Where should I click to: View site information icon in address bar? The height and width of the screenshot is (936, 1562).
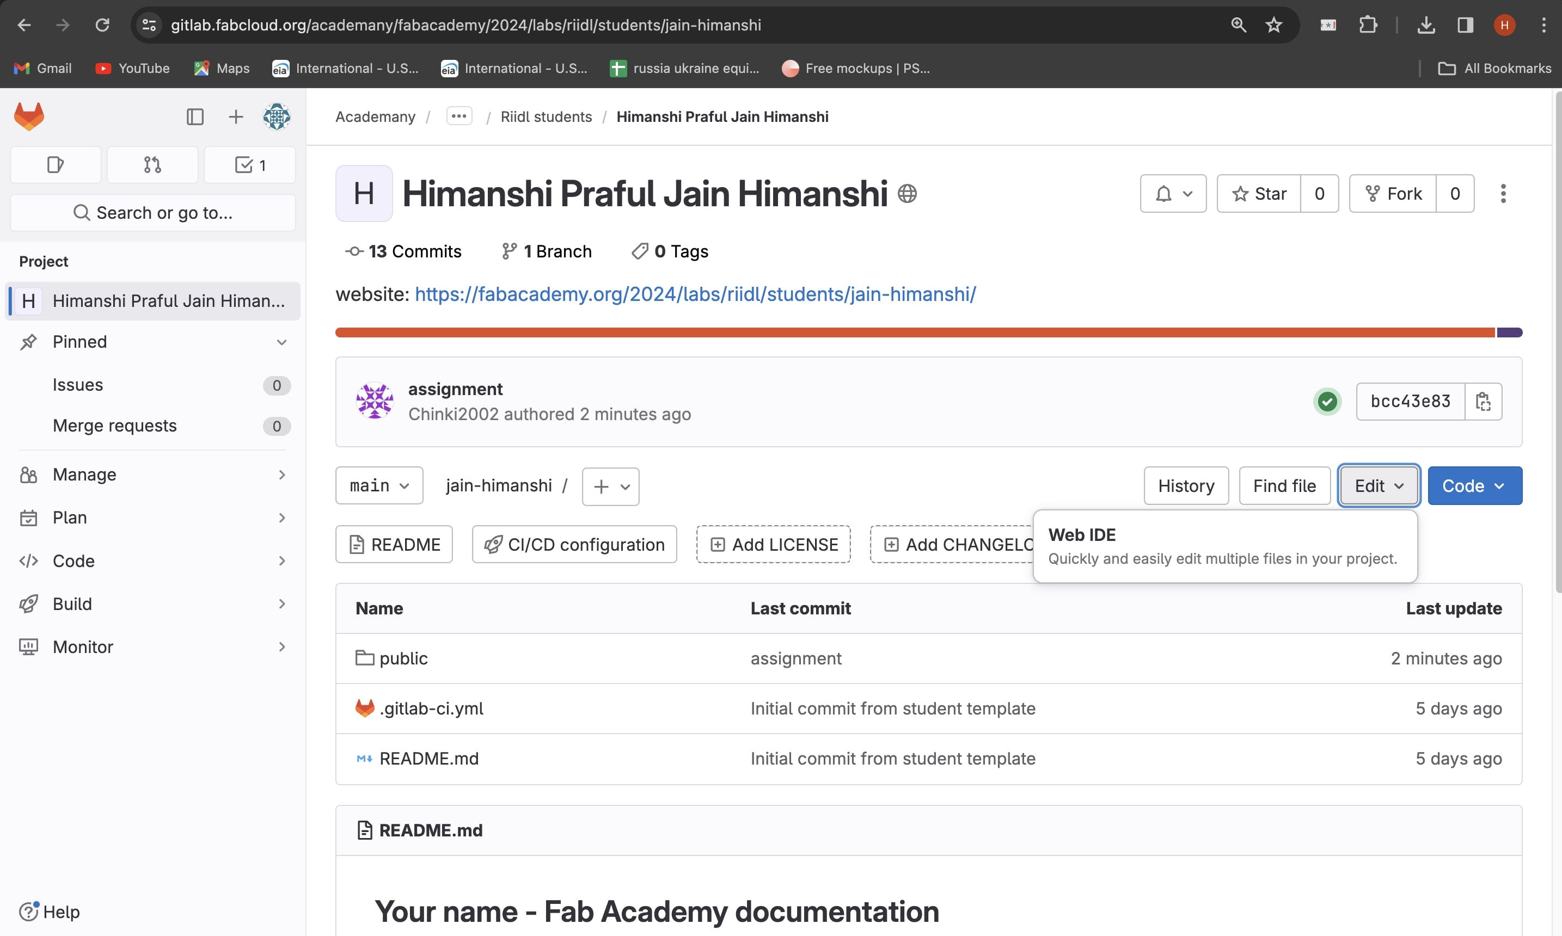[149, 25]
